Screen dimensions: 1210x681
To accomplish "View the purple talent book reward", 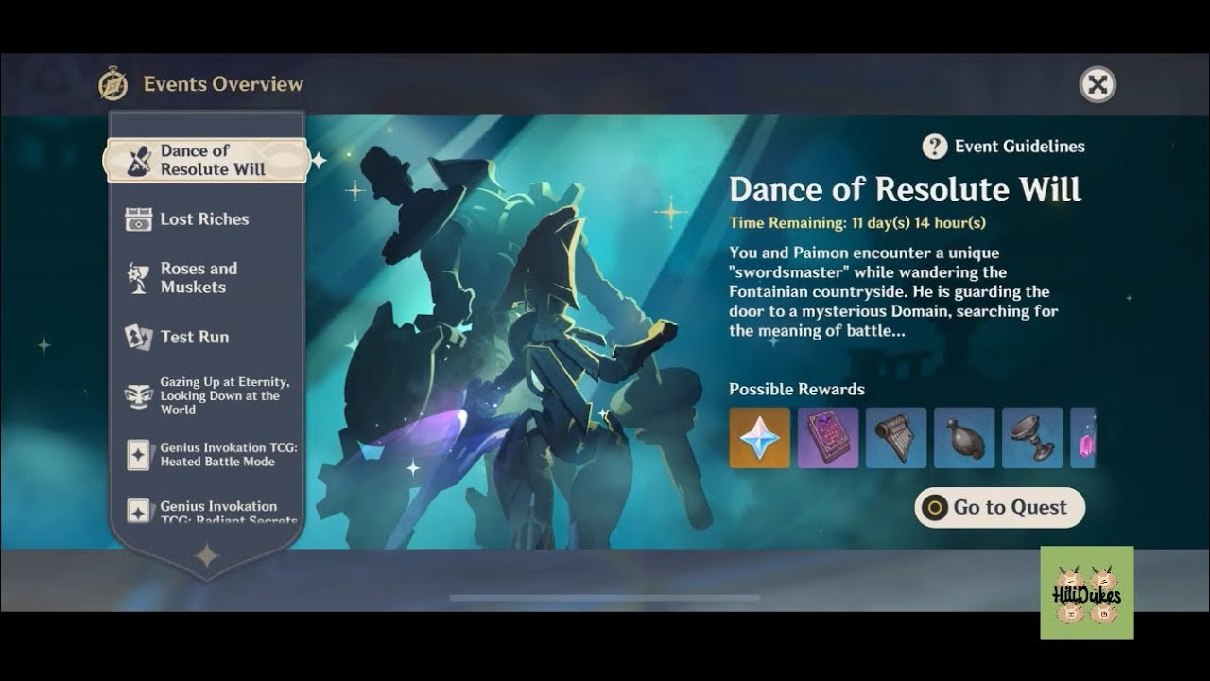I will click(828, 438).
